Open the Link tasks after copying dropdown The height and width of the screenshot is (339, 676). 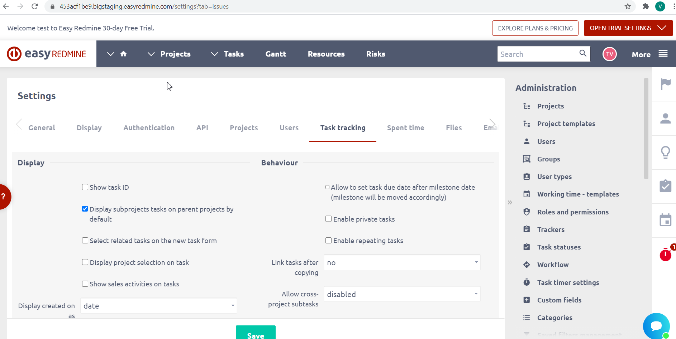(x=402, y=263)
